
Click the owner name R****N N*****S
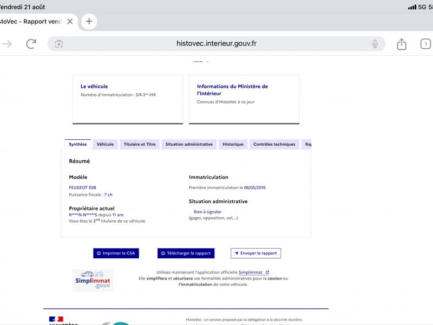click(x=83, y=214)
